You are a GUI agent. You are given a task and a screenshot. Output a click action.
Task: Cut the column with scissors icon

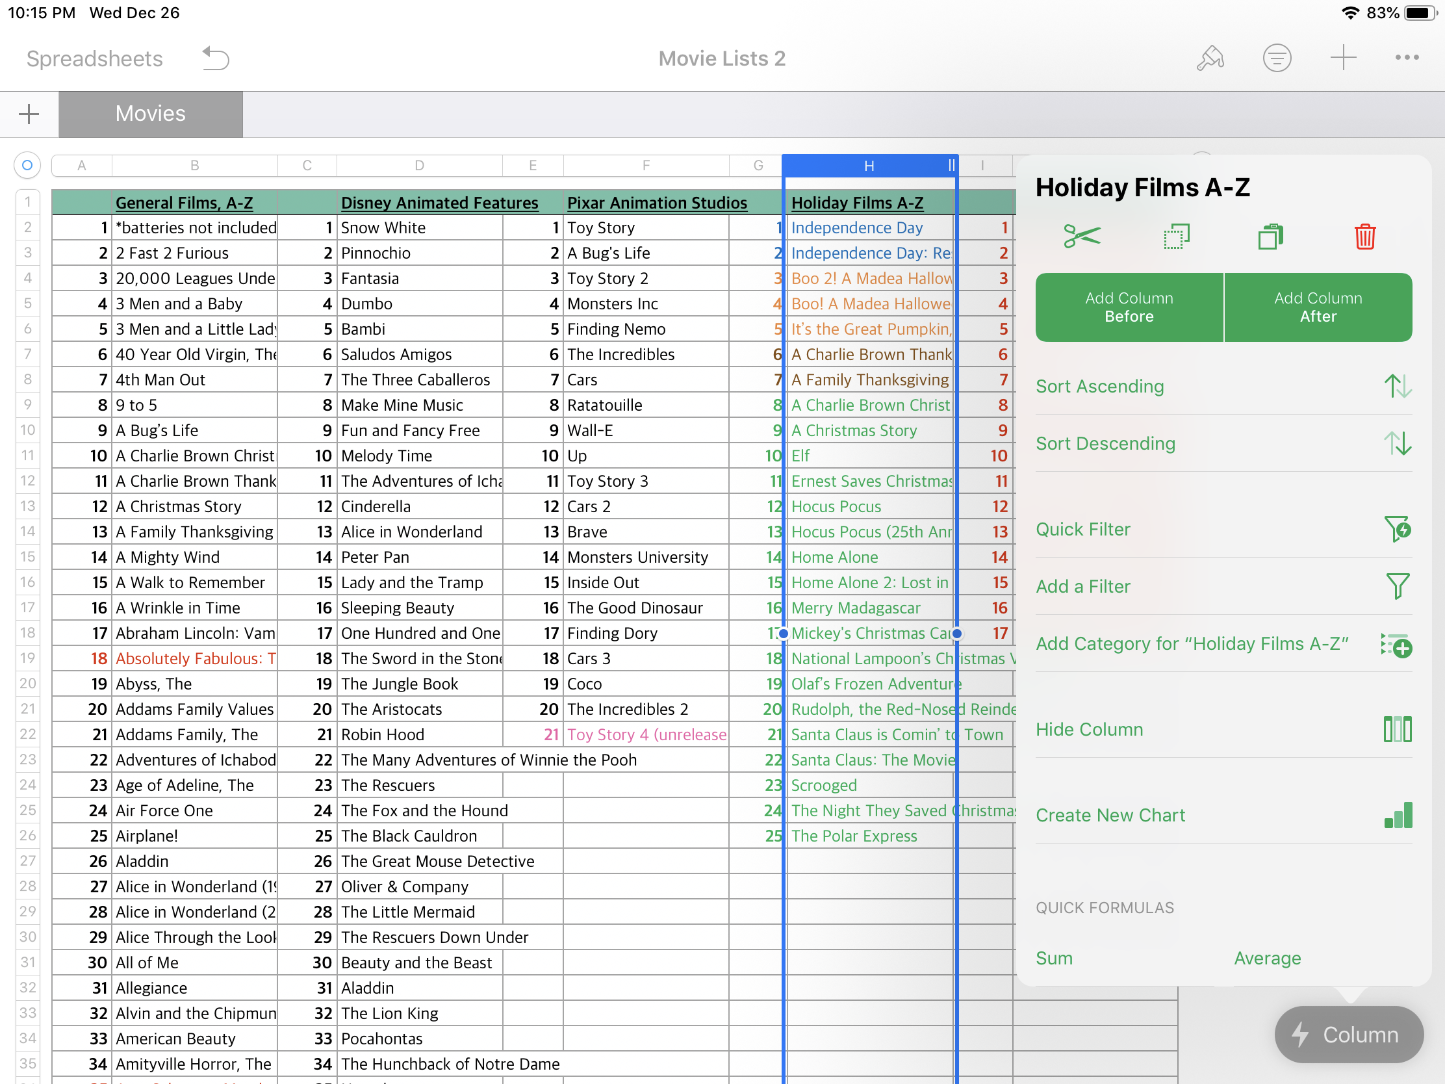pyautogui.click(x=1082, y=237)
